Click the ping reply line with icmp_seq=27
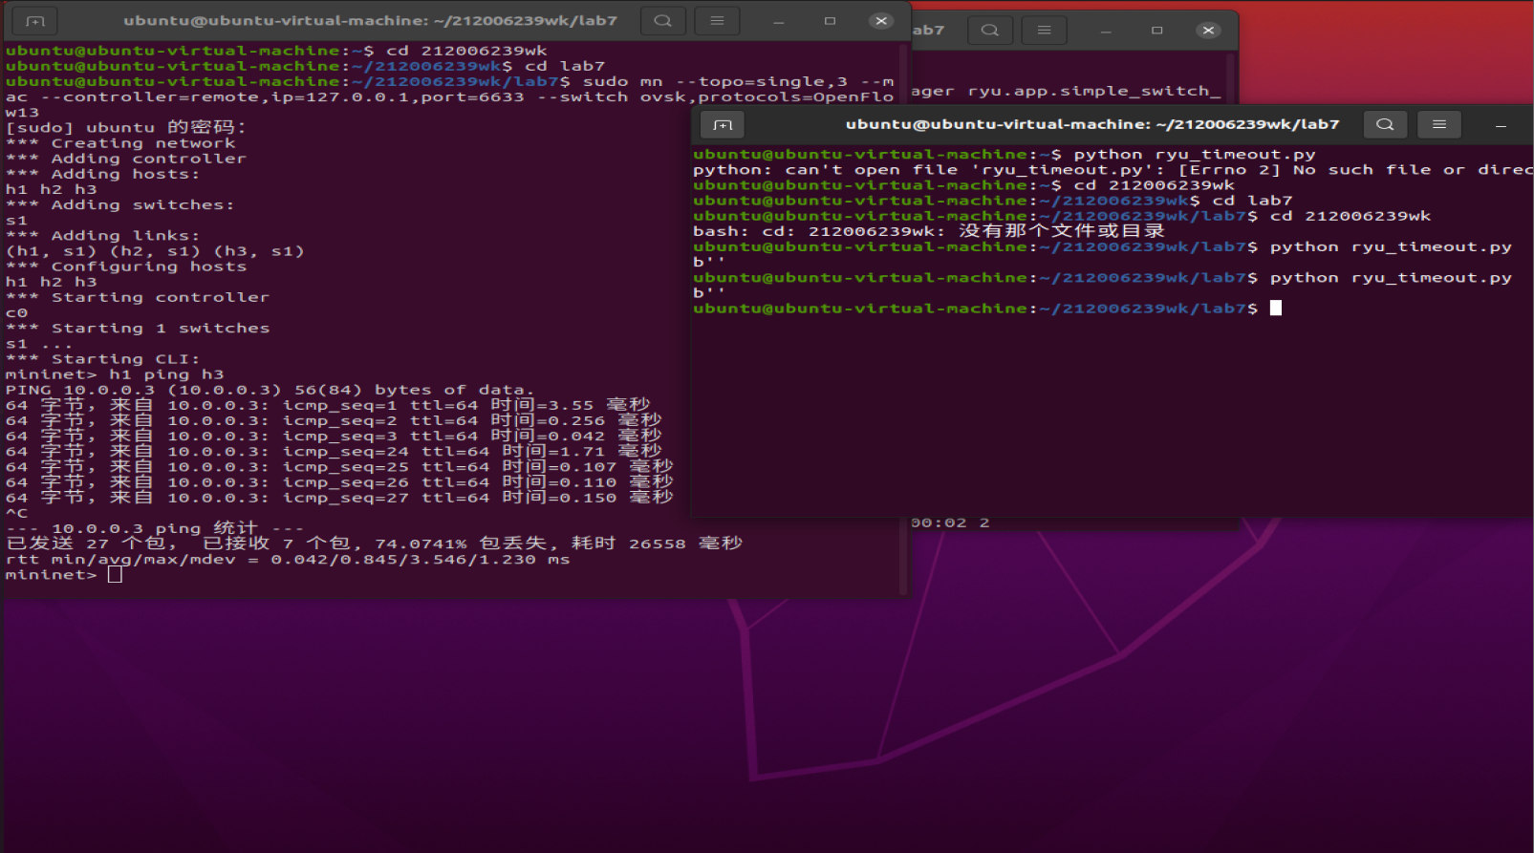1534x853 pixels. [339, 497]
